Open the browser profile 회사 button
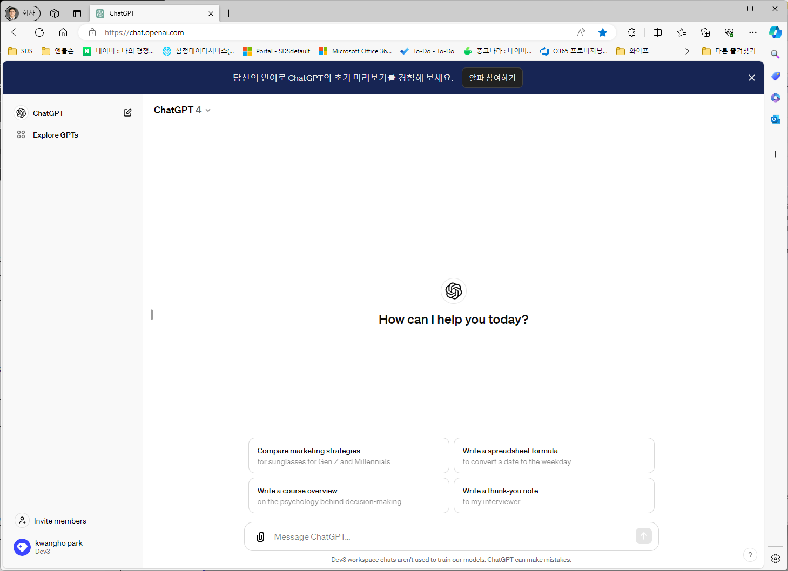This screenshot has height=571, width=788. [x=23, y=13]
